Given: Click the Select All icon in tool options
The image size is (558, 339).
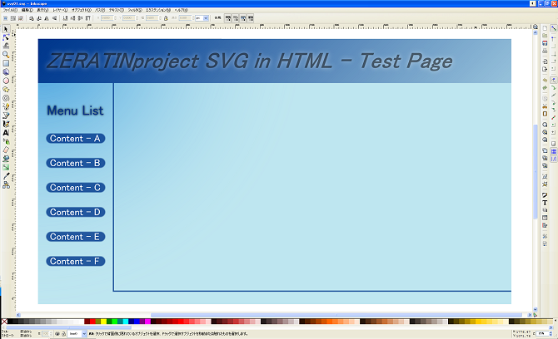Looking at the screenshot, I should 5,18.
